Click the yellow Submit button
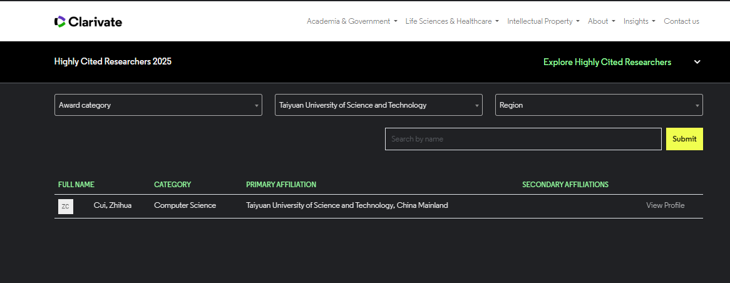730x283 pixels. 684,139
